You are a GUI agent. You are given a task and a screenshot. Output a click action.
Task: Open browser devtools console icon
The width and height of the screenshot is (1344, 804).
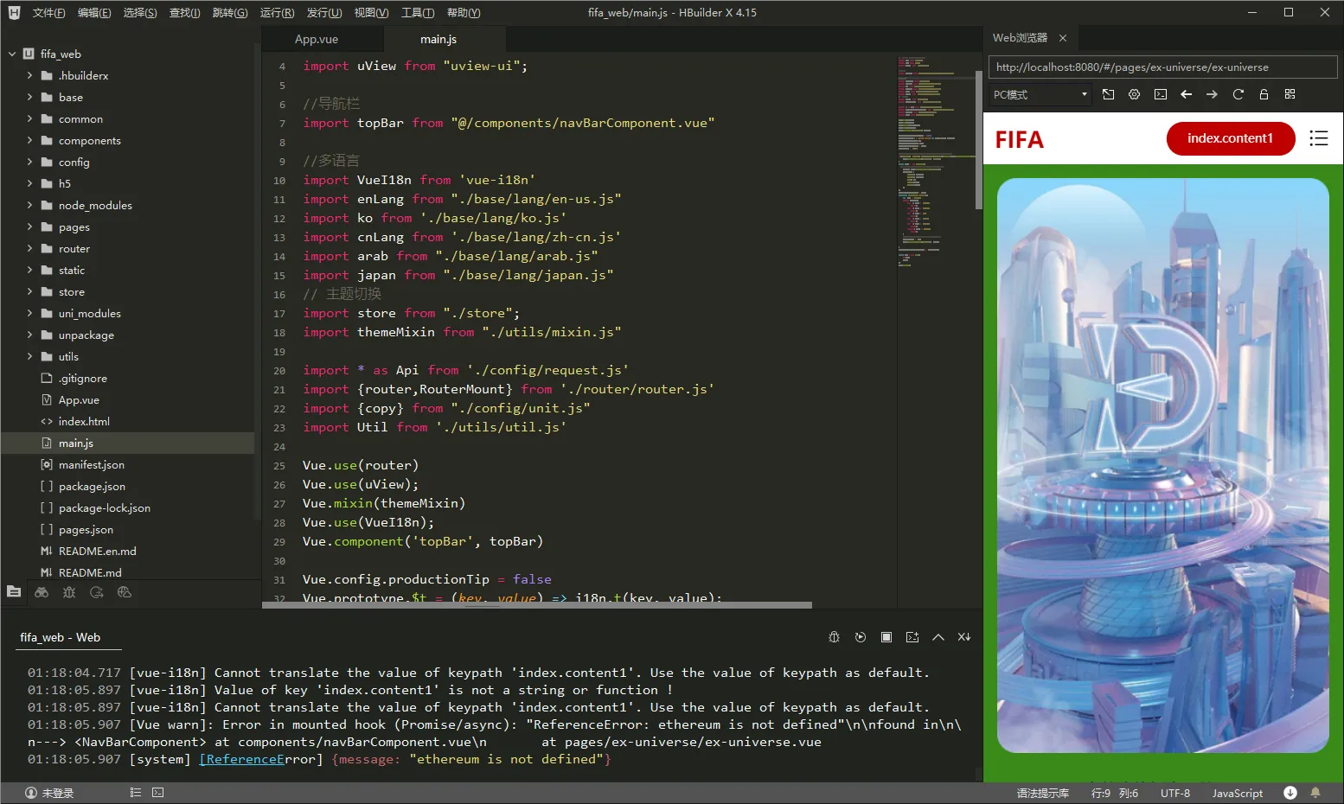click(1160, 94)
